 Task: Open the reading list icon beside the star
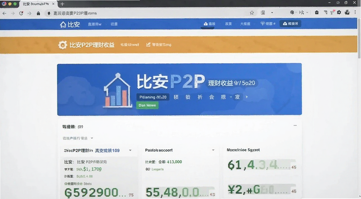263,13
